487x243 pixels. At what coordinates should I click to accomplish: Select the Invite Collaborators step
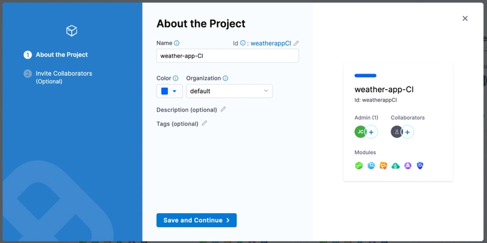(x=58, y=77)
